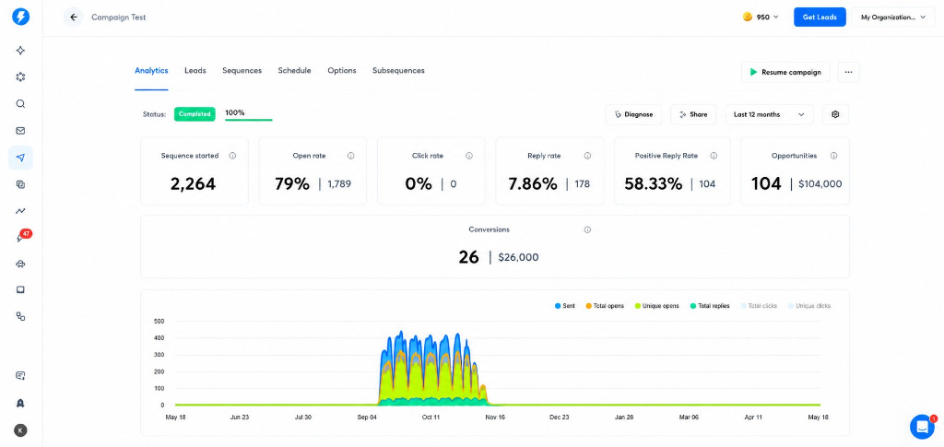Open the UFO-shaped sidebar icon

(x=20, y=264)
